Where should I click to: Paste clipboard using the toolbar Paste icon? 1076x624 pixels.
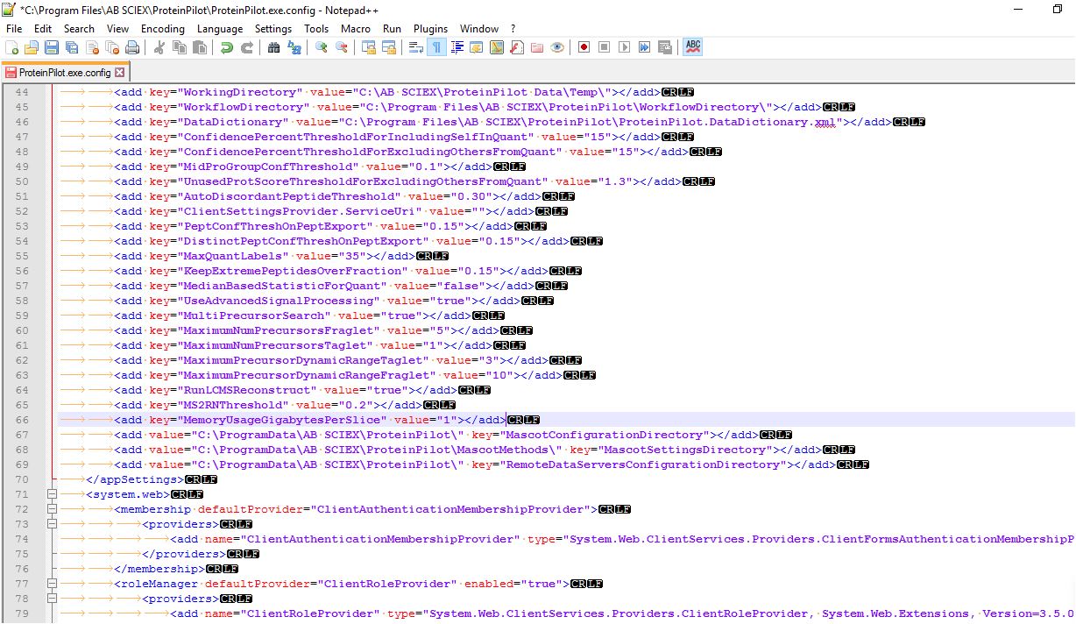click(200, 46)
